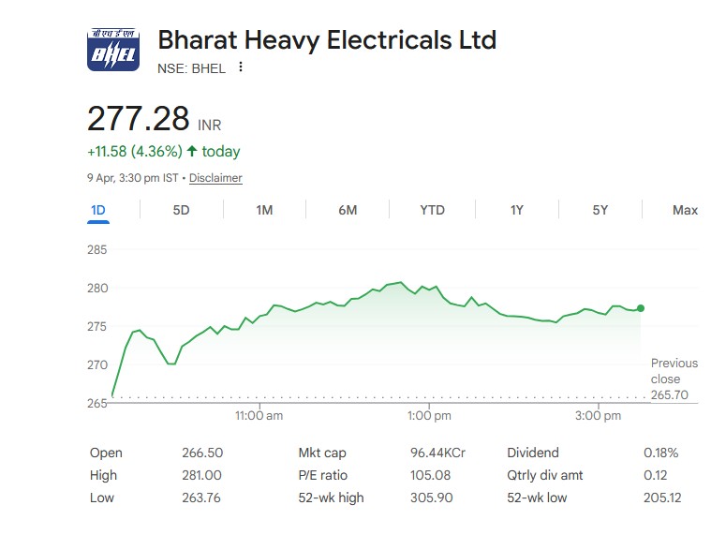Select the 6M range tab

pos(348,210)
